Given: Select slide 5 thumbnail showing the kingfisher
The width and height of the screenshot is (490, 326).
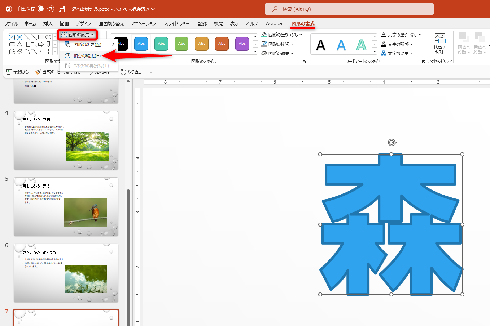Looking at the screenshot, I should click(66, 206).
